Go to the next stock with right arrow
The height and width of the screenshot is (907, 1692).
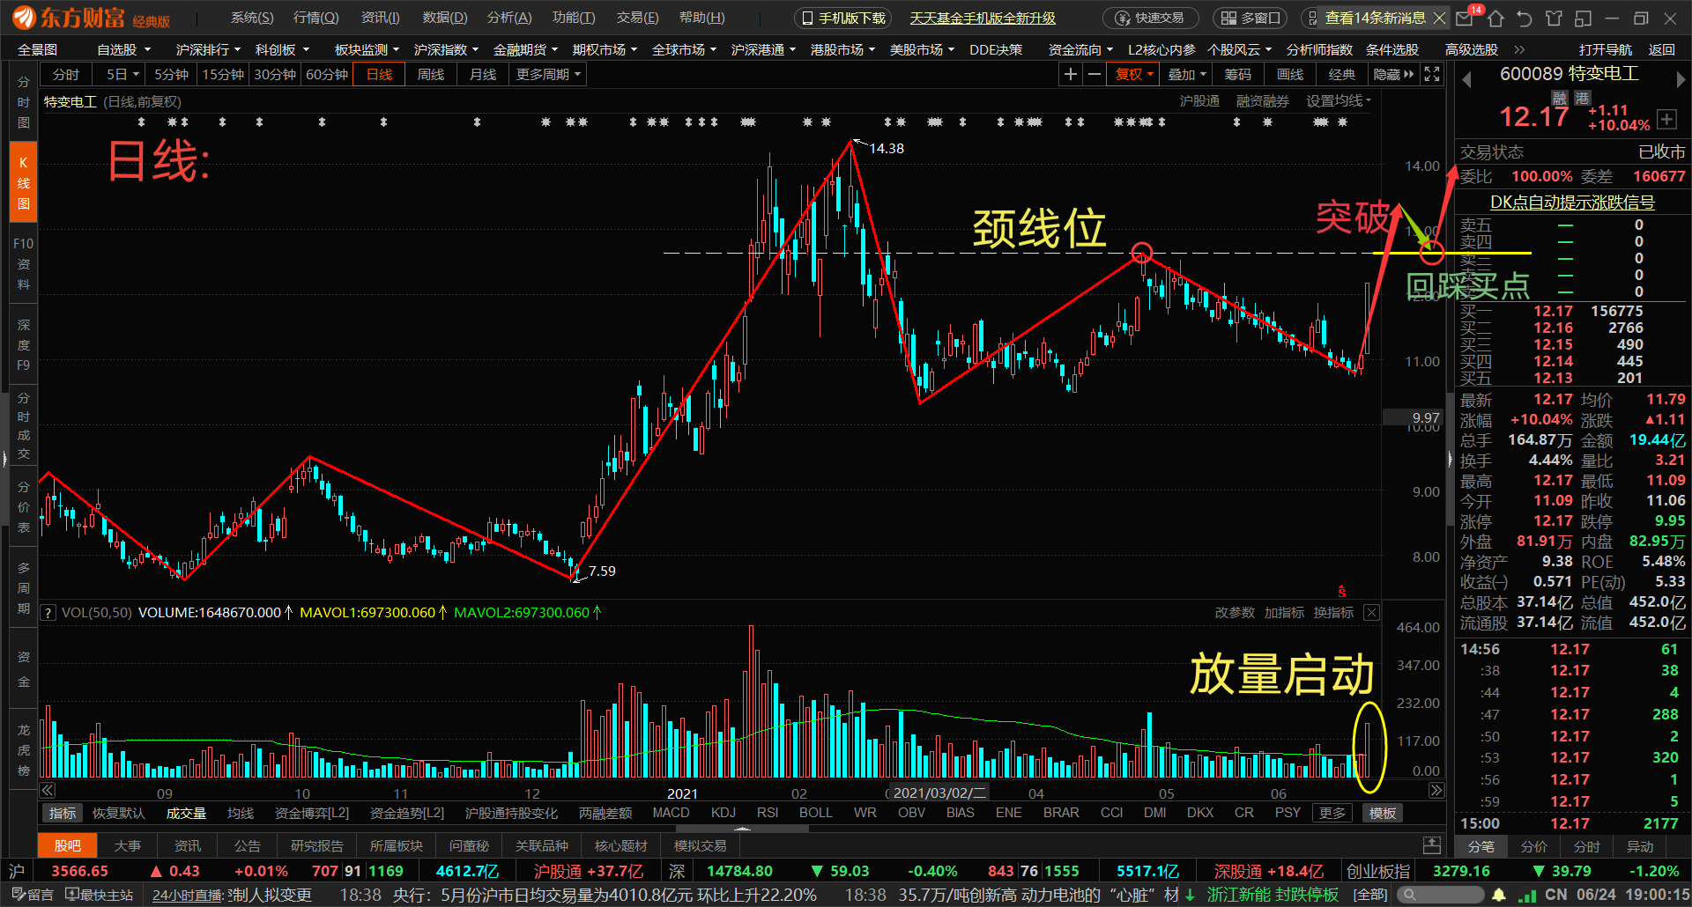tap(1681, 80)
